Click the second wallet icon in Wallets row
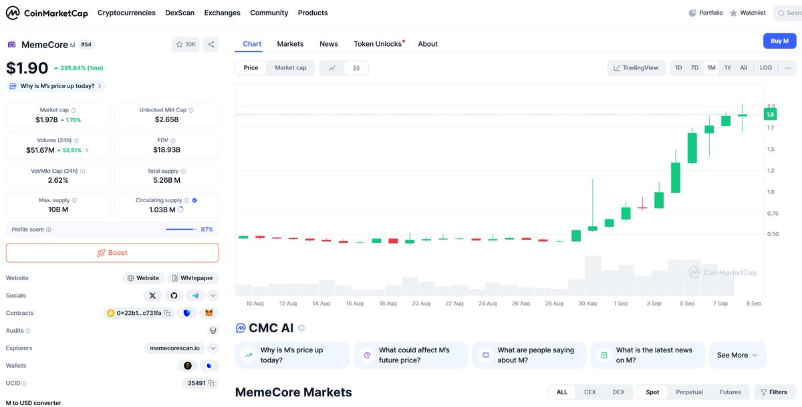 pos(209,366)
